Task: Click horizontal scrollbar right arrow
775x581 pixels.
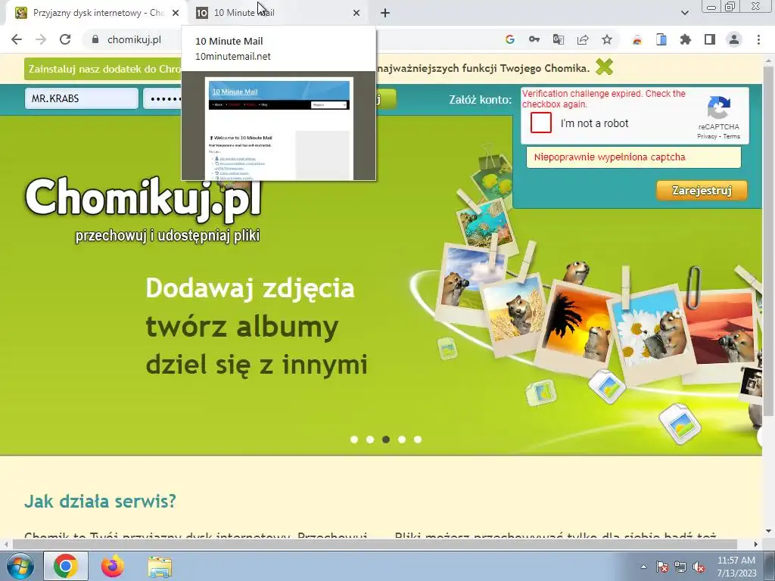Action: [755, 544]
